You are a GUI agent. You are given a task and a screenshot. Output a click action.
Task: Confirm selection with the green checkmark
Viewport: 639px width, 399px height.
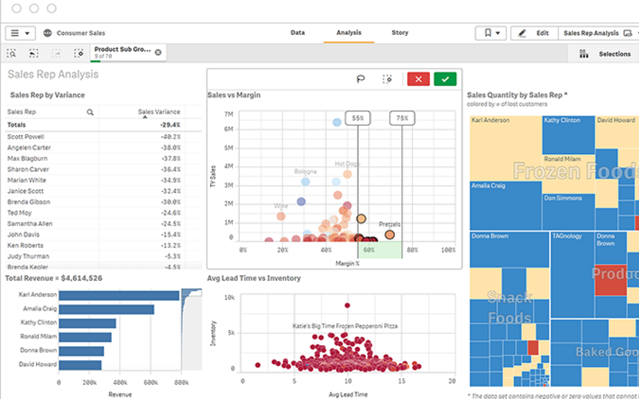tap(445, 79)
